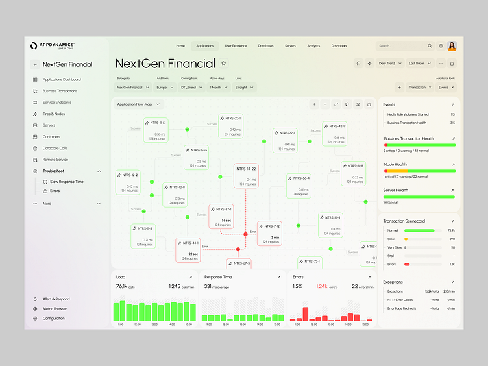
Task: Open the Databases tab
Action: [266, 45]
